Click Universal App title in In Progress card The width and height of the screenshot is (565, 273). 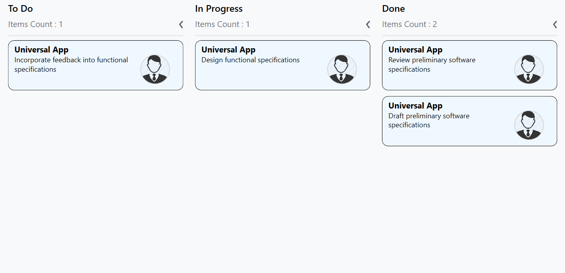pyautogui.click(x=229, y=50)
